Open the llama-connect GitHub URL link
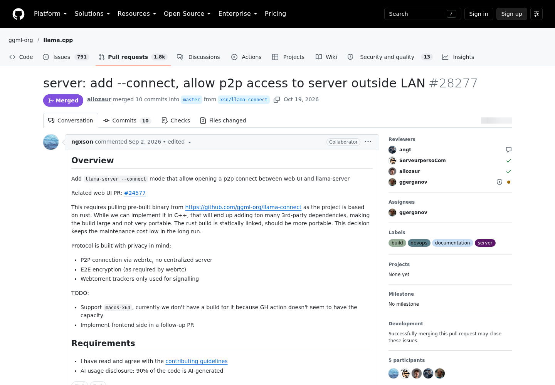555x385 pixels. pyautogui.click(x=243, y=207)
